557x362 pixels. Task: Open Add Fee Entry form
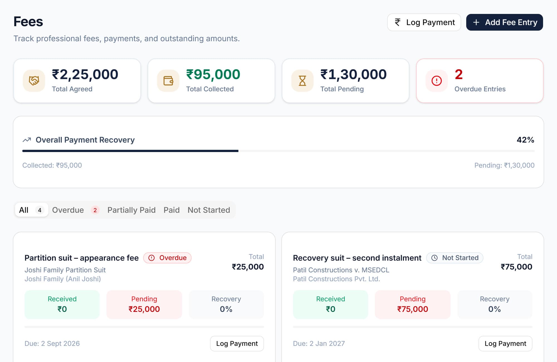pos(505,22)
